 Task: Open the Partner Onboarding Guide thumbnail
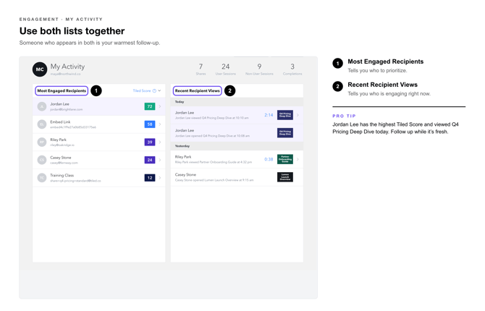pyautogui.click(x=285, y=159)
